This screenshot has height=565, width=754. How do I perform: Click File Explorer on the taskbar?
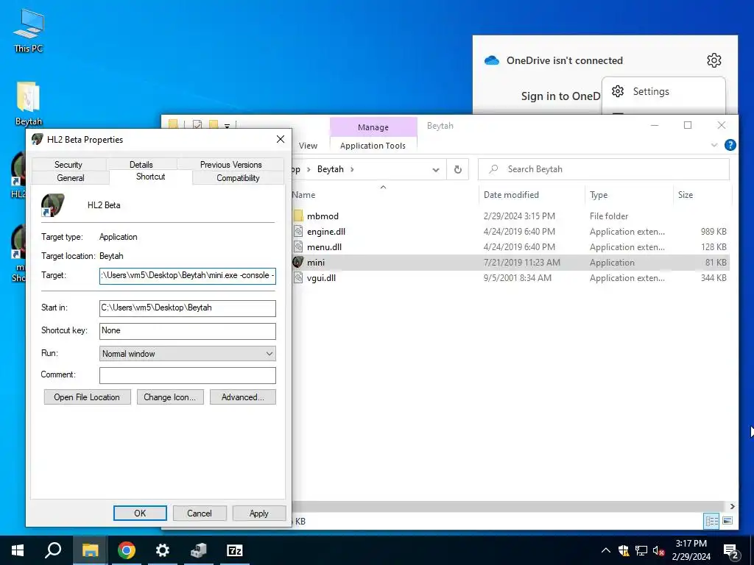coord(90,550)
